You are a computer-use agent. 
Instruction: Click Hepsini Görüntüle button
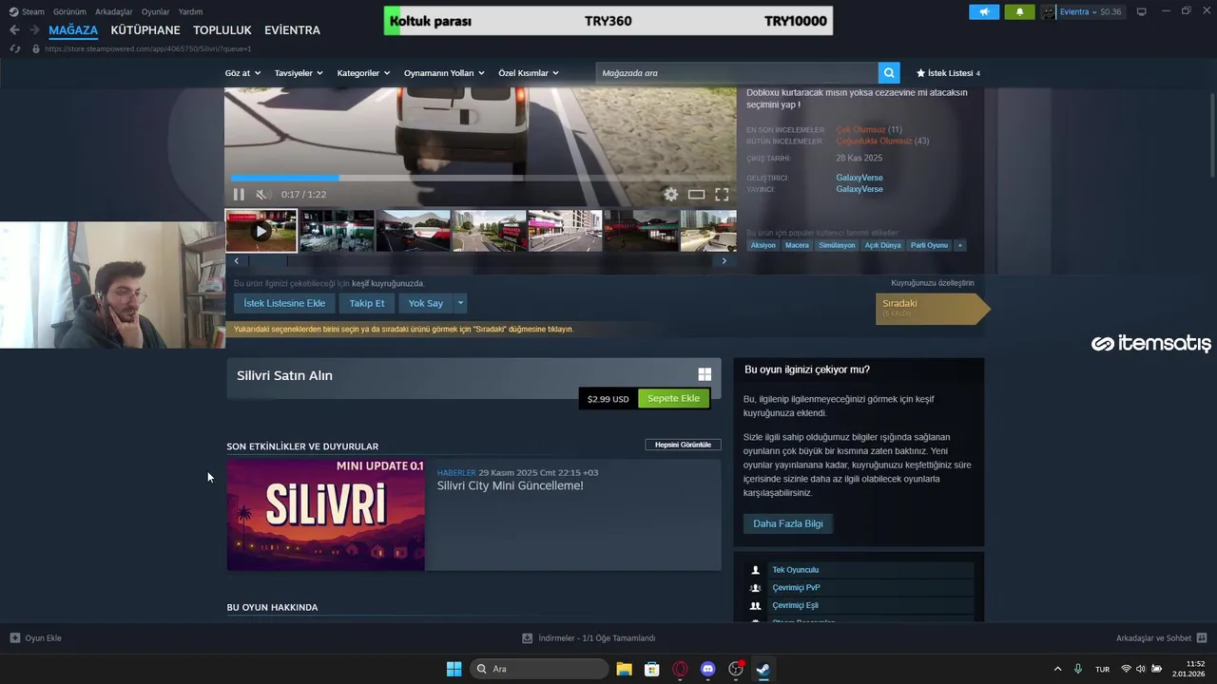tap(683, 445)
